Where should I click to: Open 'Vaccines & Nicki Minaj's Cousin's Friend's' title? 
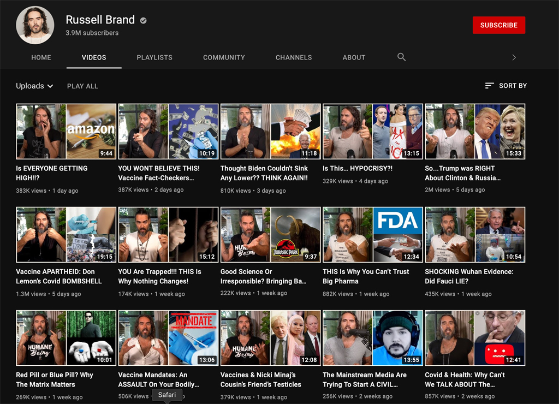tap(260, 380)
